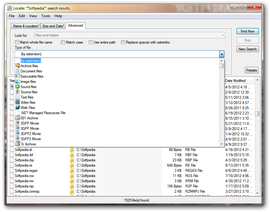
Task: Click the Locate app icon in title bar
Action: (10, 8)
